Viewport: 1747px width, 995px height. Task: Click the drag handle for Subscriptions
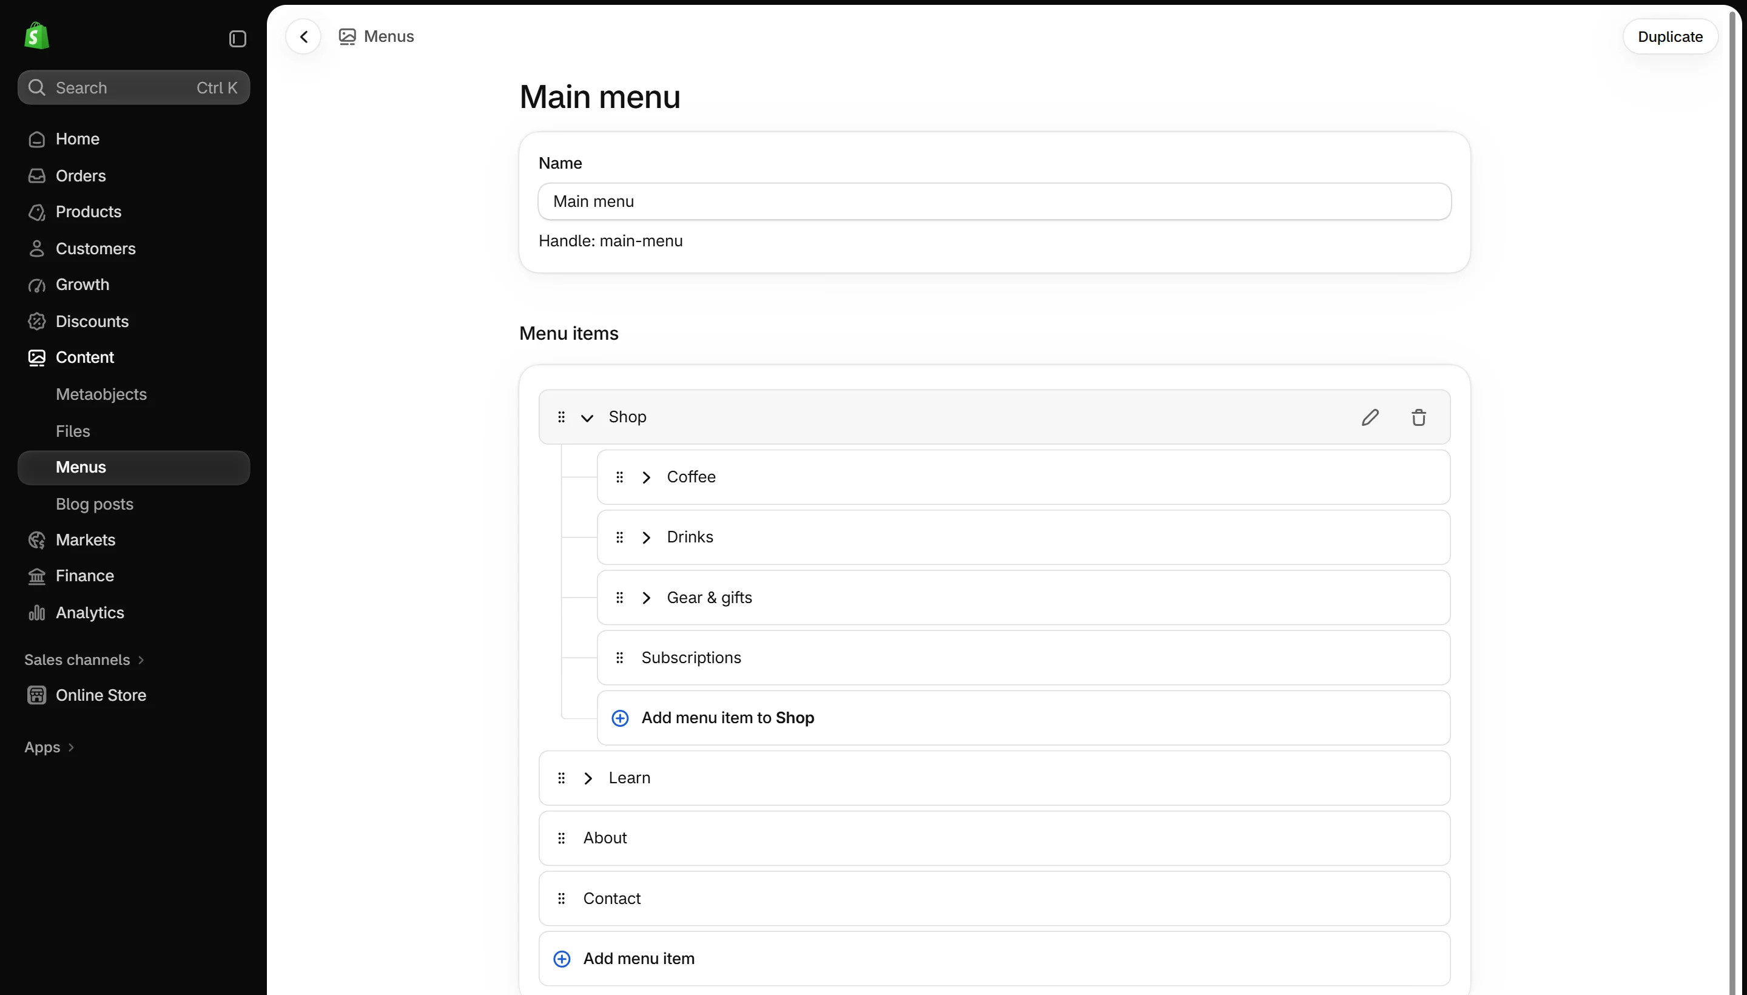[x=620, y=658]
